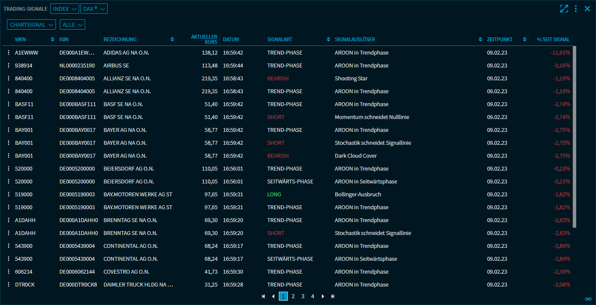Switch to page 4
The width and height of the screenshot is (596, 305).
(x=313, y=296)
